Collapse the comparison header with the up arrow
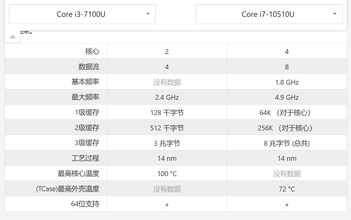Image resolution: width=351 pixels, height=220 pixels. tap(13, 37)
